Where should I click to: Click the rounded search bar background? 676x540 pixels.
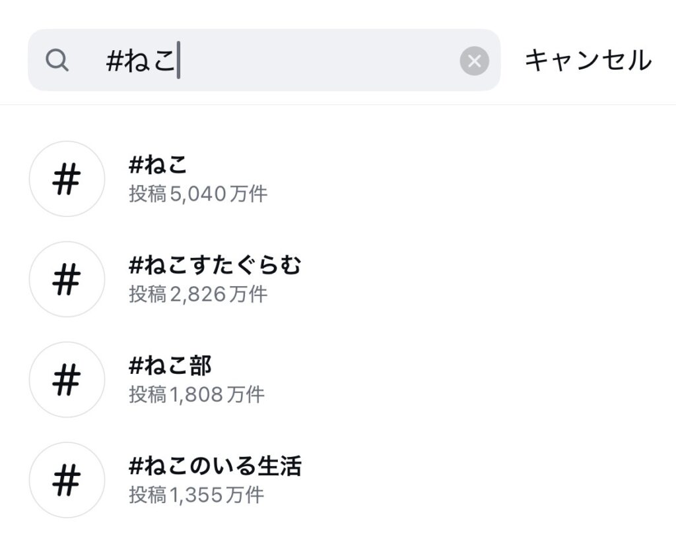pyautogui.click(x=264, y=61)
